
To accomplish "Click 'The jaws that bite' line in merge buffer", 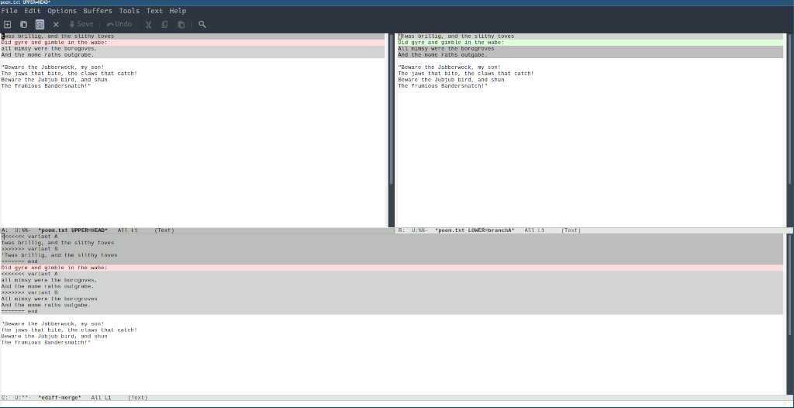I will 69,330.
